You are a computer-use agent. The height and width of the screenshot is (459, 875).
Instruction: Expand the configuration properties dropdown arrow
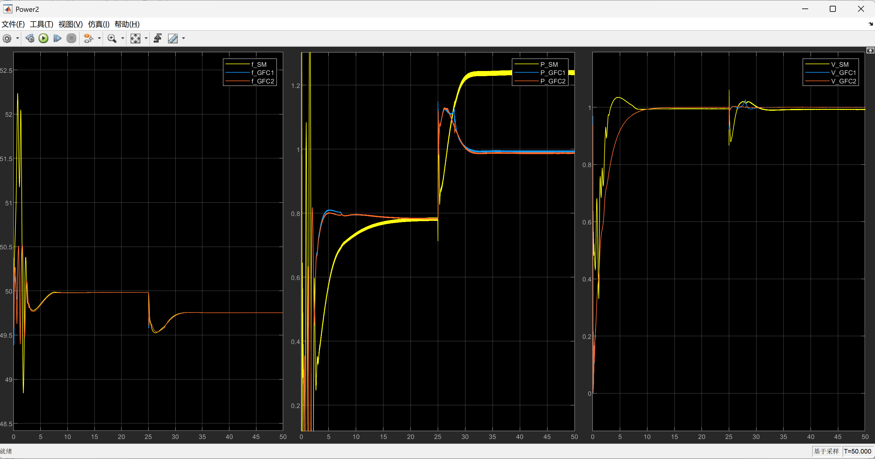(x=17, y=39)
